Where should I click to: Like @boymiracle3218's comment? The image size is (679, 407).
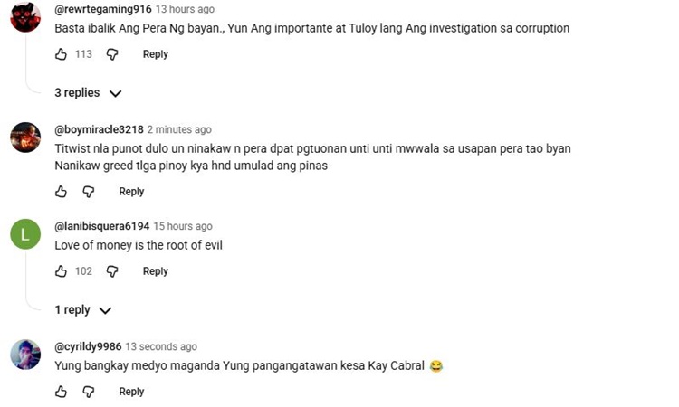(61, 192)
